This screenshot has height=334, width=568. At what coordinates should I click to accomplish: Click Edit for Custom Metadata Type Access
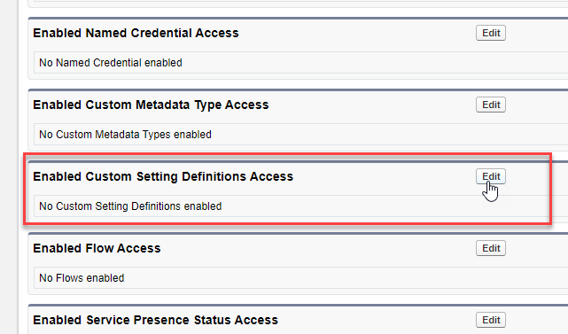click(x=491, y=105)
